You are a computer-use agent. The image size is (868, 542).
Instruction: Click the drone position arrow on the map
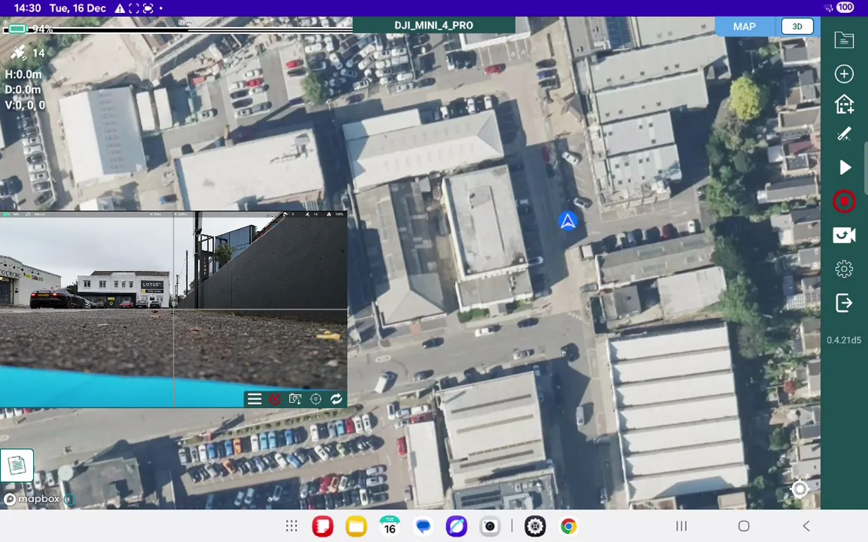pos(568,220)
